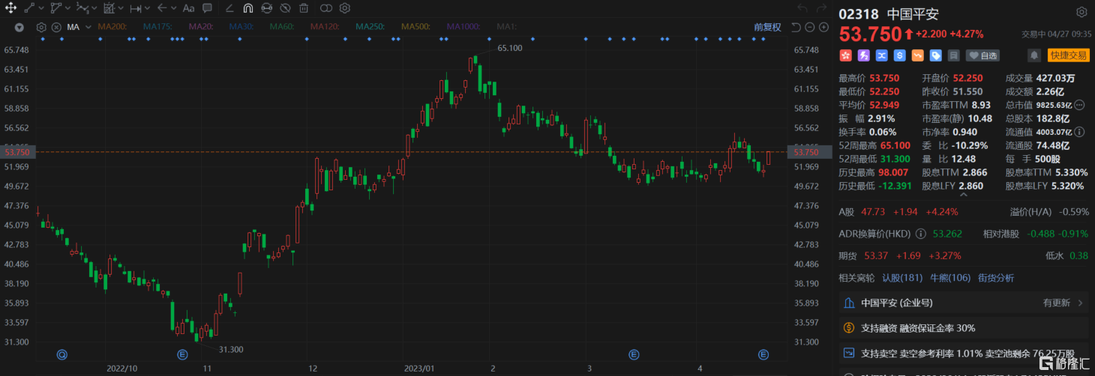Click the orange downtrend short-selling badge
This screenshot has height=376, width=1095.
pyautogui.click(x=917, y=55)
